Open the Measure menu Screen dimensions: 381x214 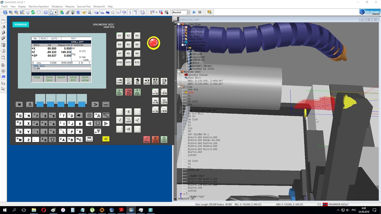coord(70,7)
